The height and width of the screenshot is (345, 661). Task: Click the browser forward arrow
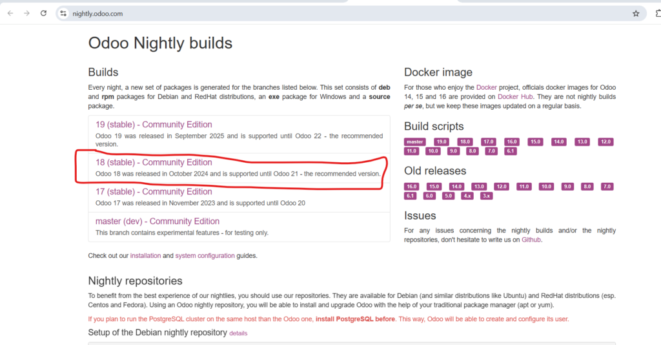[27, 13]
